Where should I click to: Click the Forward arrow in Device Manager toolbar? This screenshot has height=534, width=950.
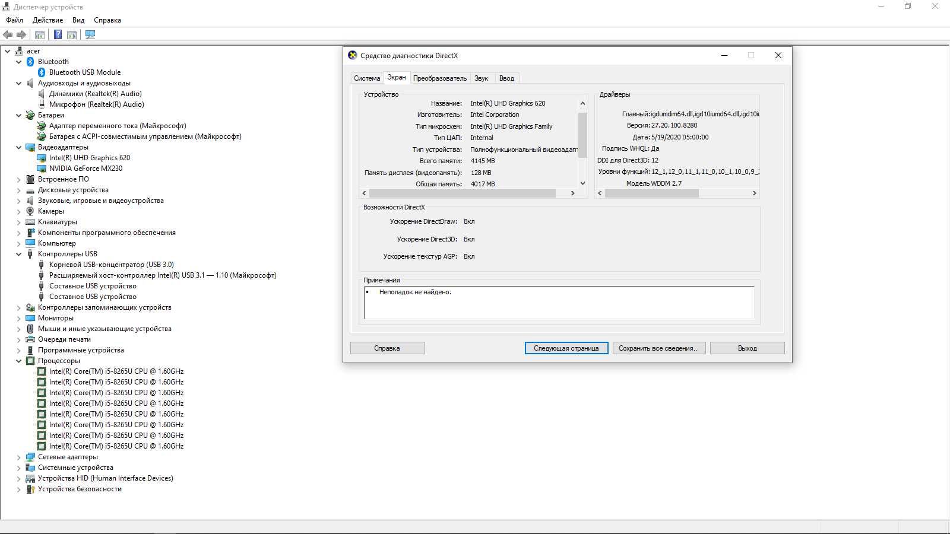coord(21,35)
